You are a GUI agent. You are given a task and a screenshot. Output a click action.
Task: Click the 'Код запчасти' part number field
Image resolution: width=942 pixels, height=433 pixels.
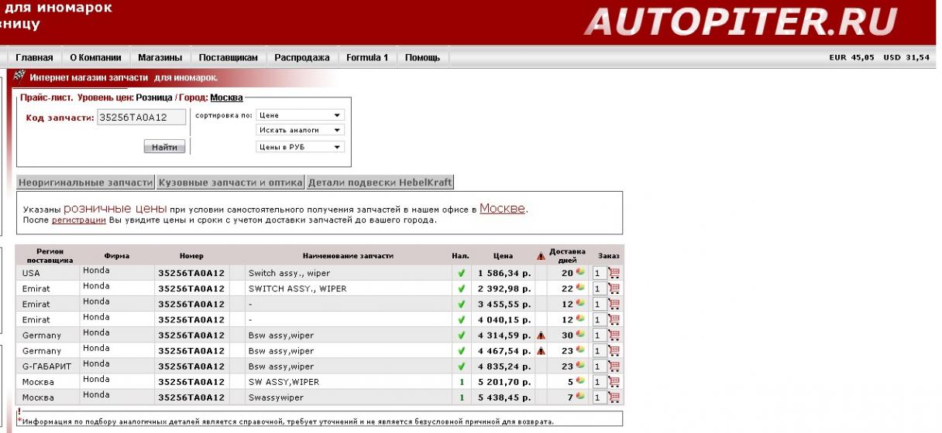pos(142,117)
